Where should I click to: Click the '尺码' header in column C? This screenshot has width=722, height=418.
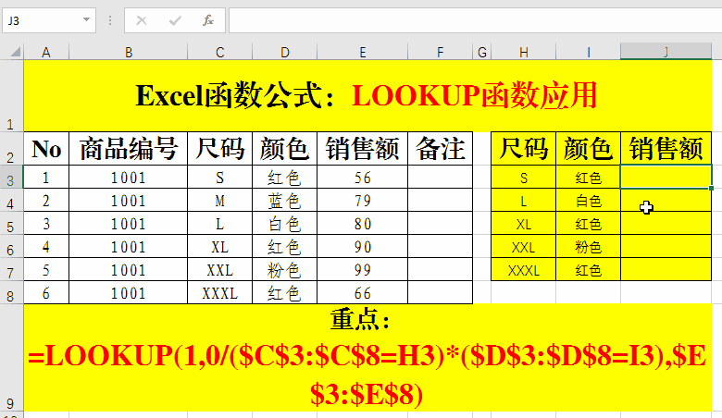pyautogui.click(x=220, y=149)
